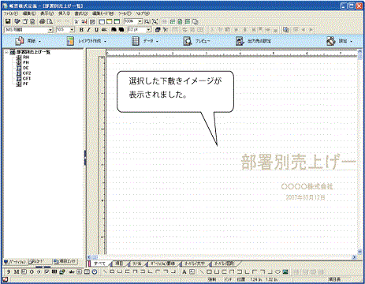
Task: Open the レイアウト作成 dropdown menu
Action: pyautogui.click(x=105, y=42)
